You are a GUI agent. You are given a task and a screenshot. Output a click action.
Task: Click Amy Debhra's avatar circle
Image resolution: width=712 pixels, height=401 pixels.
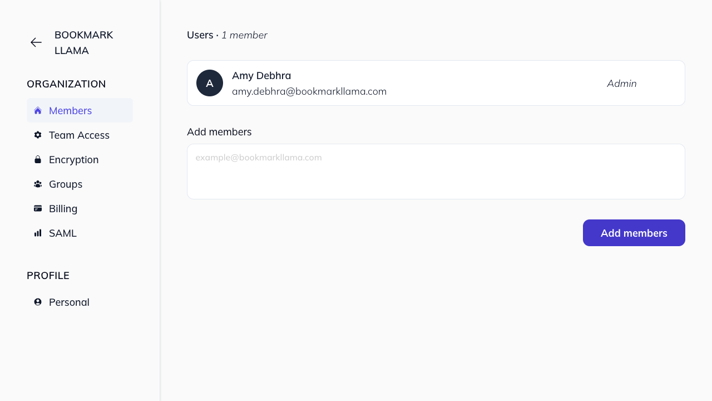pos(210,82)
